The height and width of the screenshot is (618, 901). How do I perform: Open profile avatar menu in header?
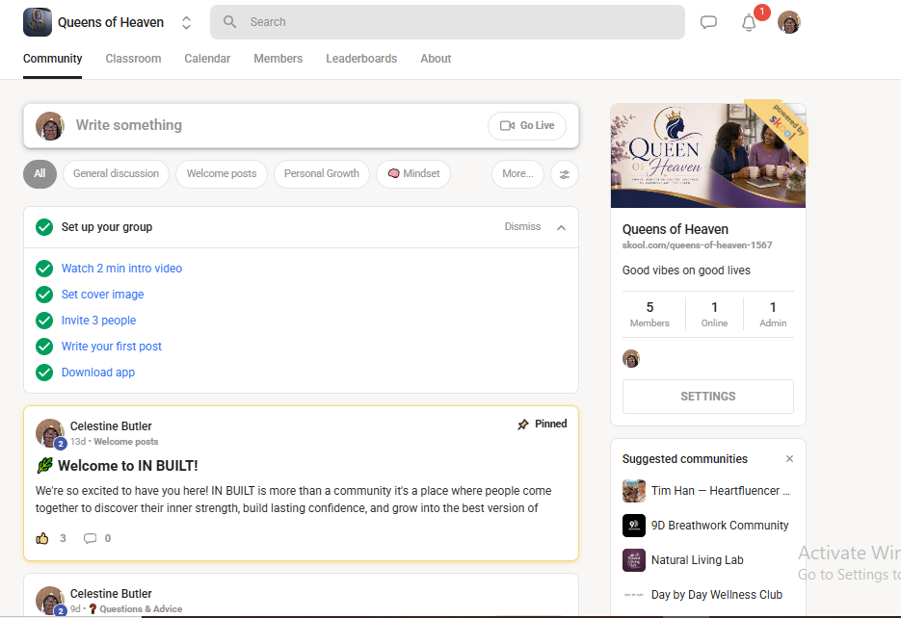click(x=789, y=22)
